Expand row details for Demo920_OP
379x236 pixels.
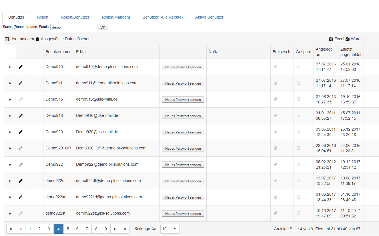click(10, 148)
